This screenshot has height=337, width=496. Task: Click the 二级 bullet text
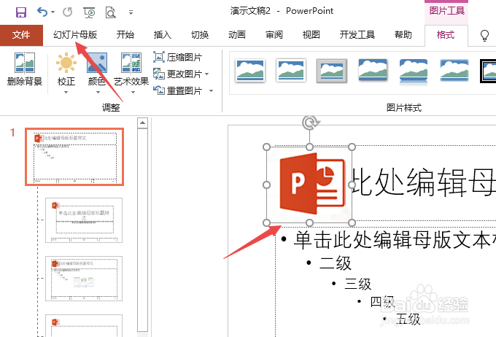click(336, 263)
